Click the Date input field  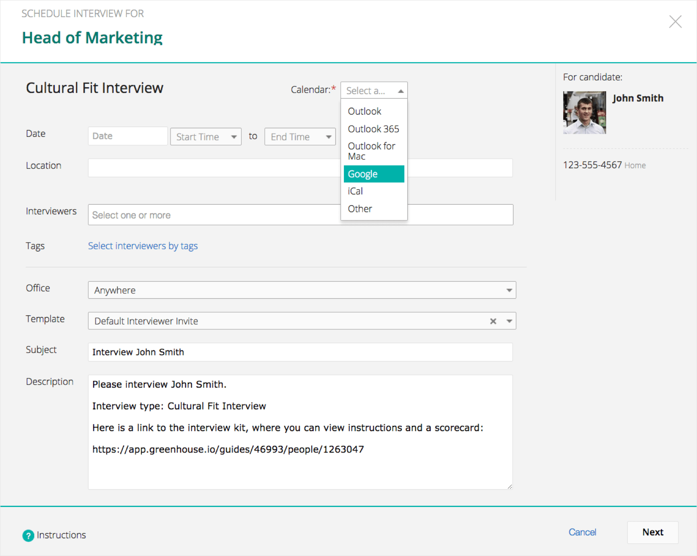pyautogui.click(x=127, y=136)
